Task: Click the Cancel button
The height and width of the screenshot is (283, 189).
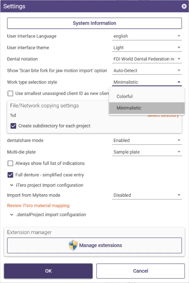Action: 140,271
